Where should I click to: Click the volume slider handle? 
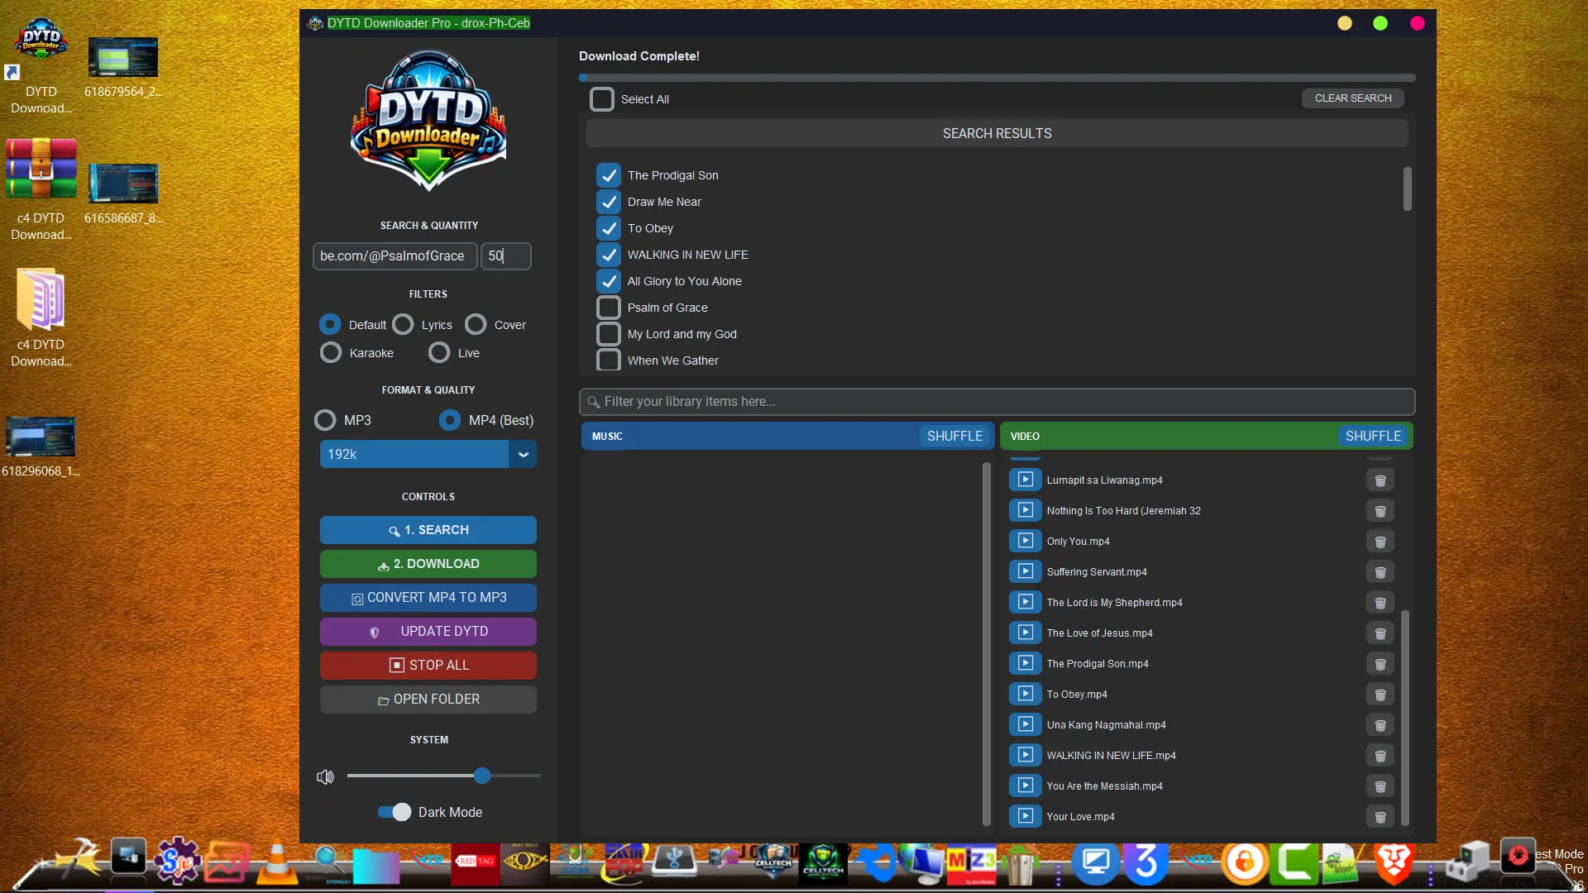click(x=482, y=776)
